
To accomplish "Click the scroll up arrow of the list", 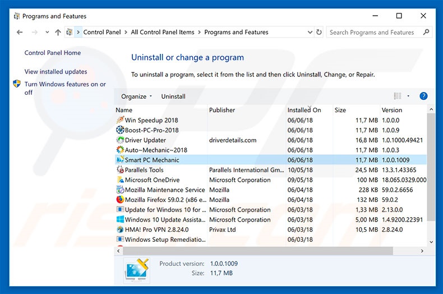I will pyautogui.click(x=431, y=109).
